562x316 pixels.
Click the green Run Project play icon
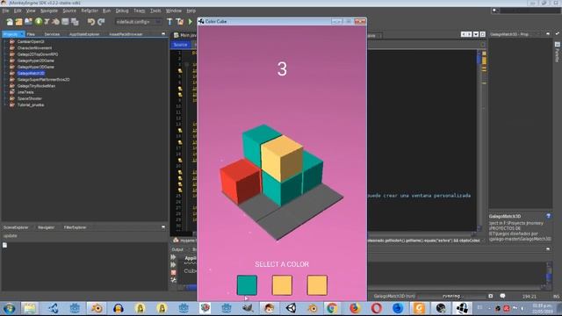(x=191, y=22)
